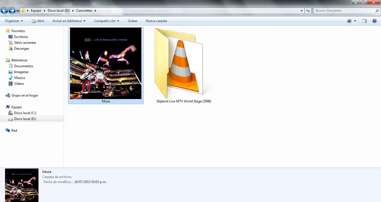Expand the arrow after Conciertos in address bar
This screenshot has width=381, height=202.
pyautogui.click(x=95, y=11)
